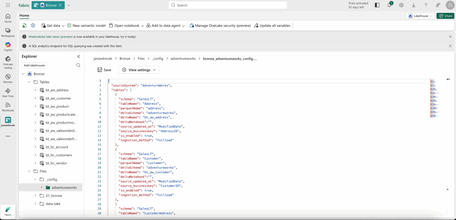
Task: Click Add lakehouses button
Action: coord(34,66)
